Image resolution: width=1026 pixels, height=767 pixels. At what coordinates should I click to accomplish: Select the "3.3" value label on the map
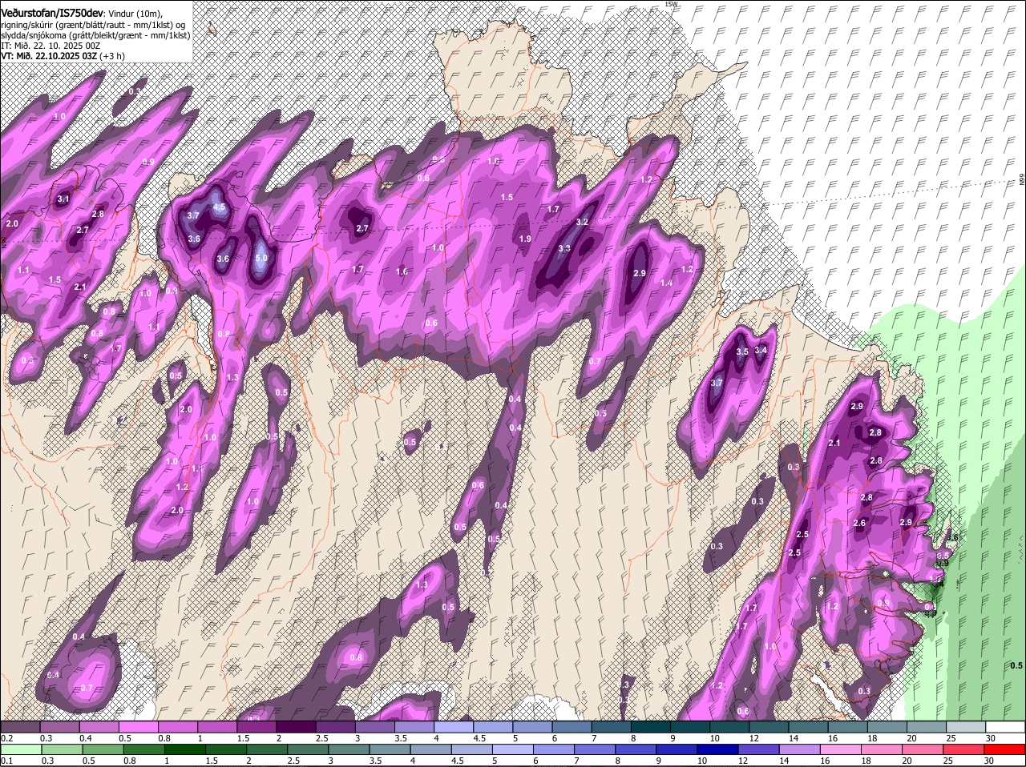point(564,249)
